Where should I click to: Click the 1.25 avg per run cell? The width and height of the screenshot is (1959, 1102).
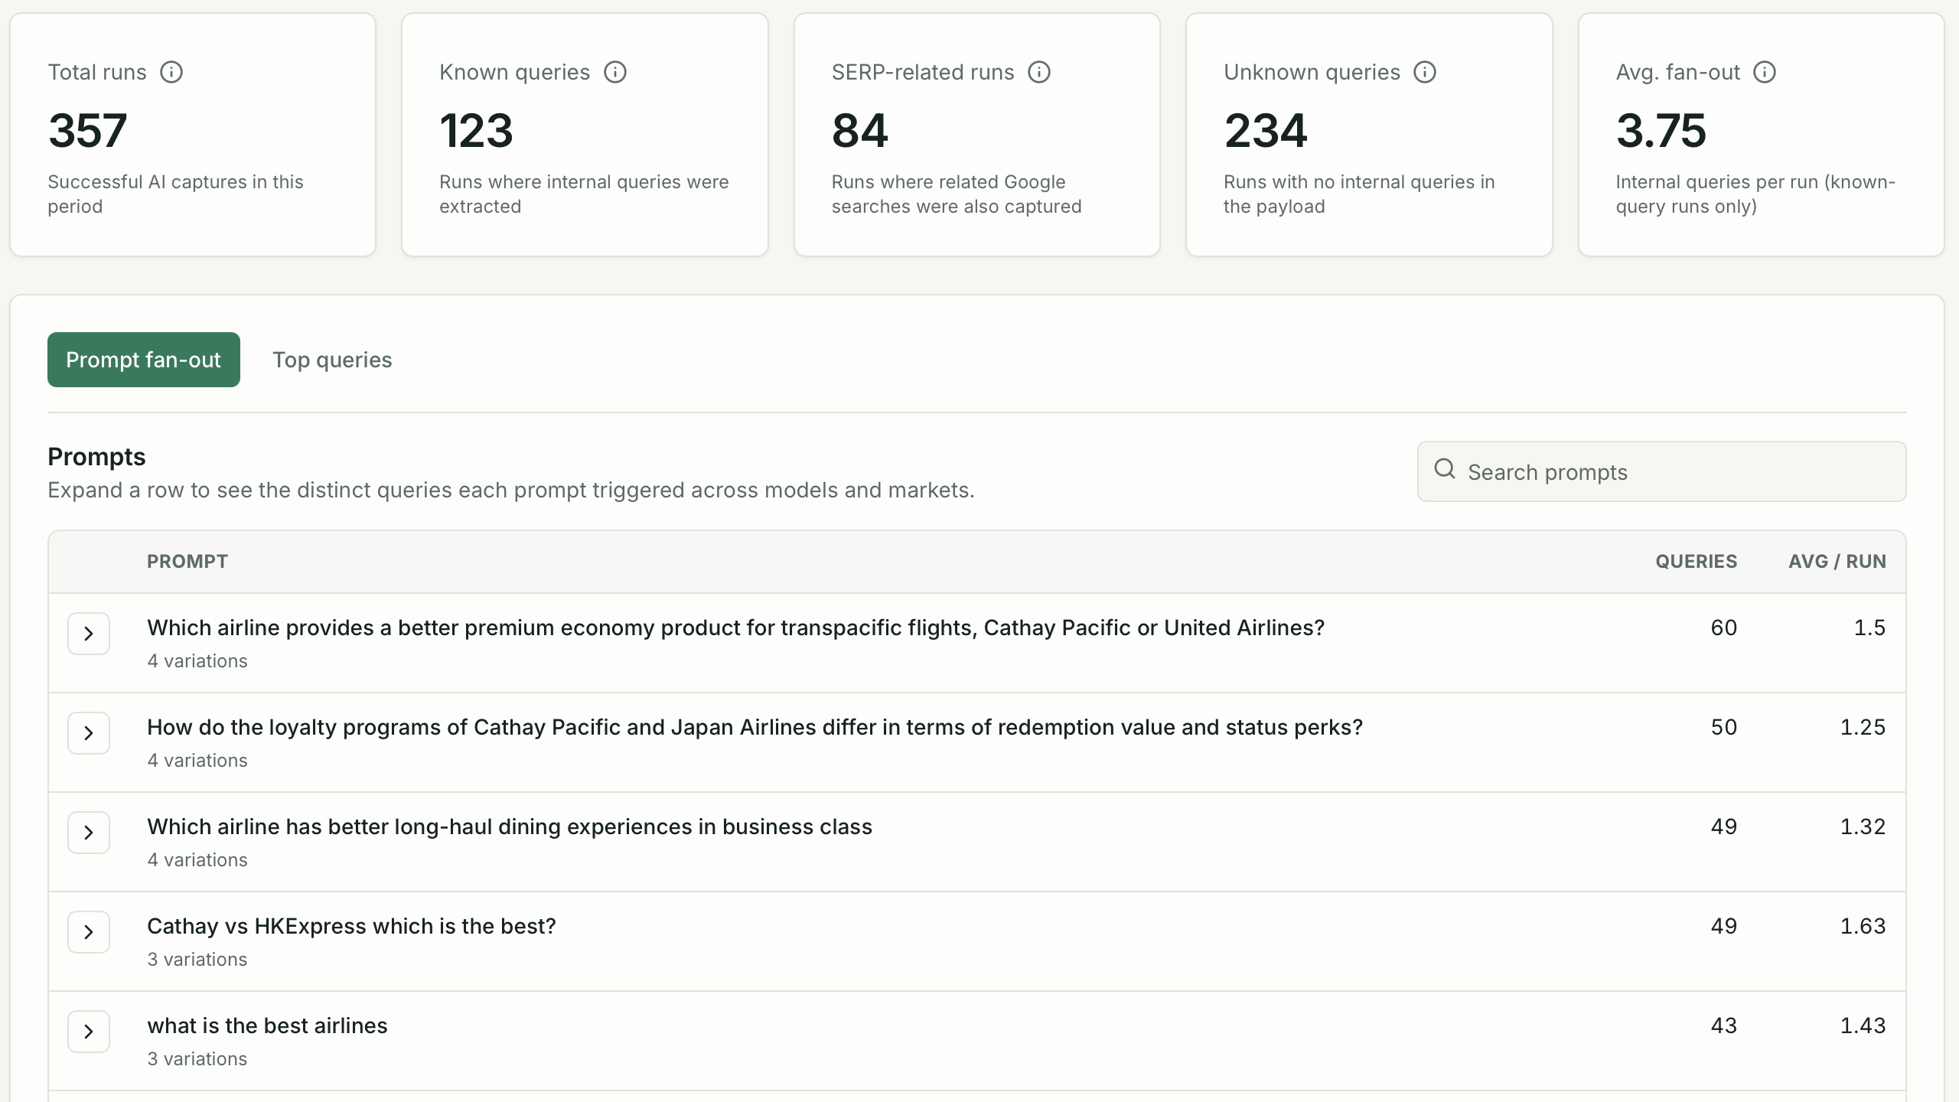pyautogui.click(x=1863, y=727)
